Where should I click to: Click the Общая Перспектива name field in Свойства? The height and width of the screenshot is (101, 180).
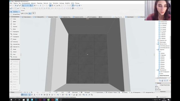[165, 85]
